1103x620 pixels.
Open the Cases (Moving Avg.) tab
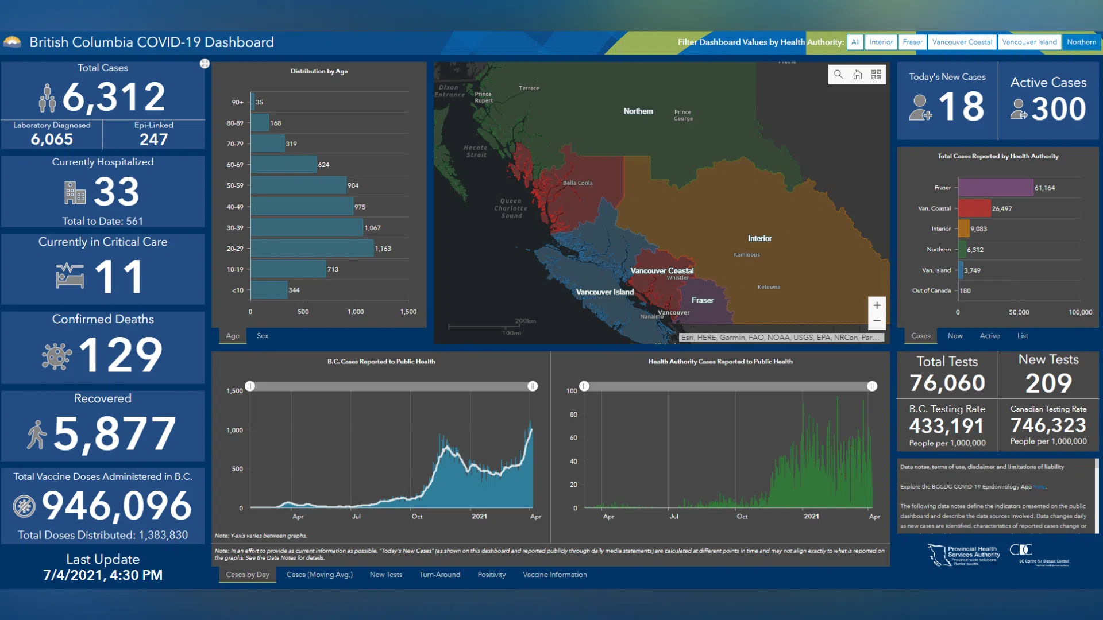coord(319,575)
